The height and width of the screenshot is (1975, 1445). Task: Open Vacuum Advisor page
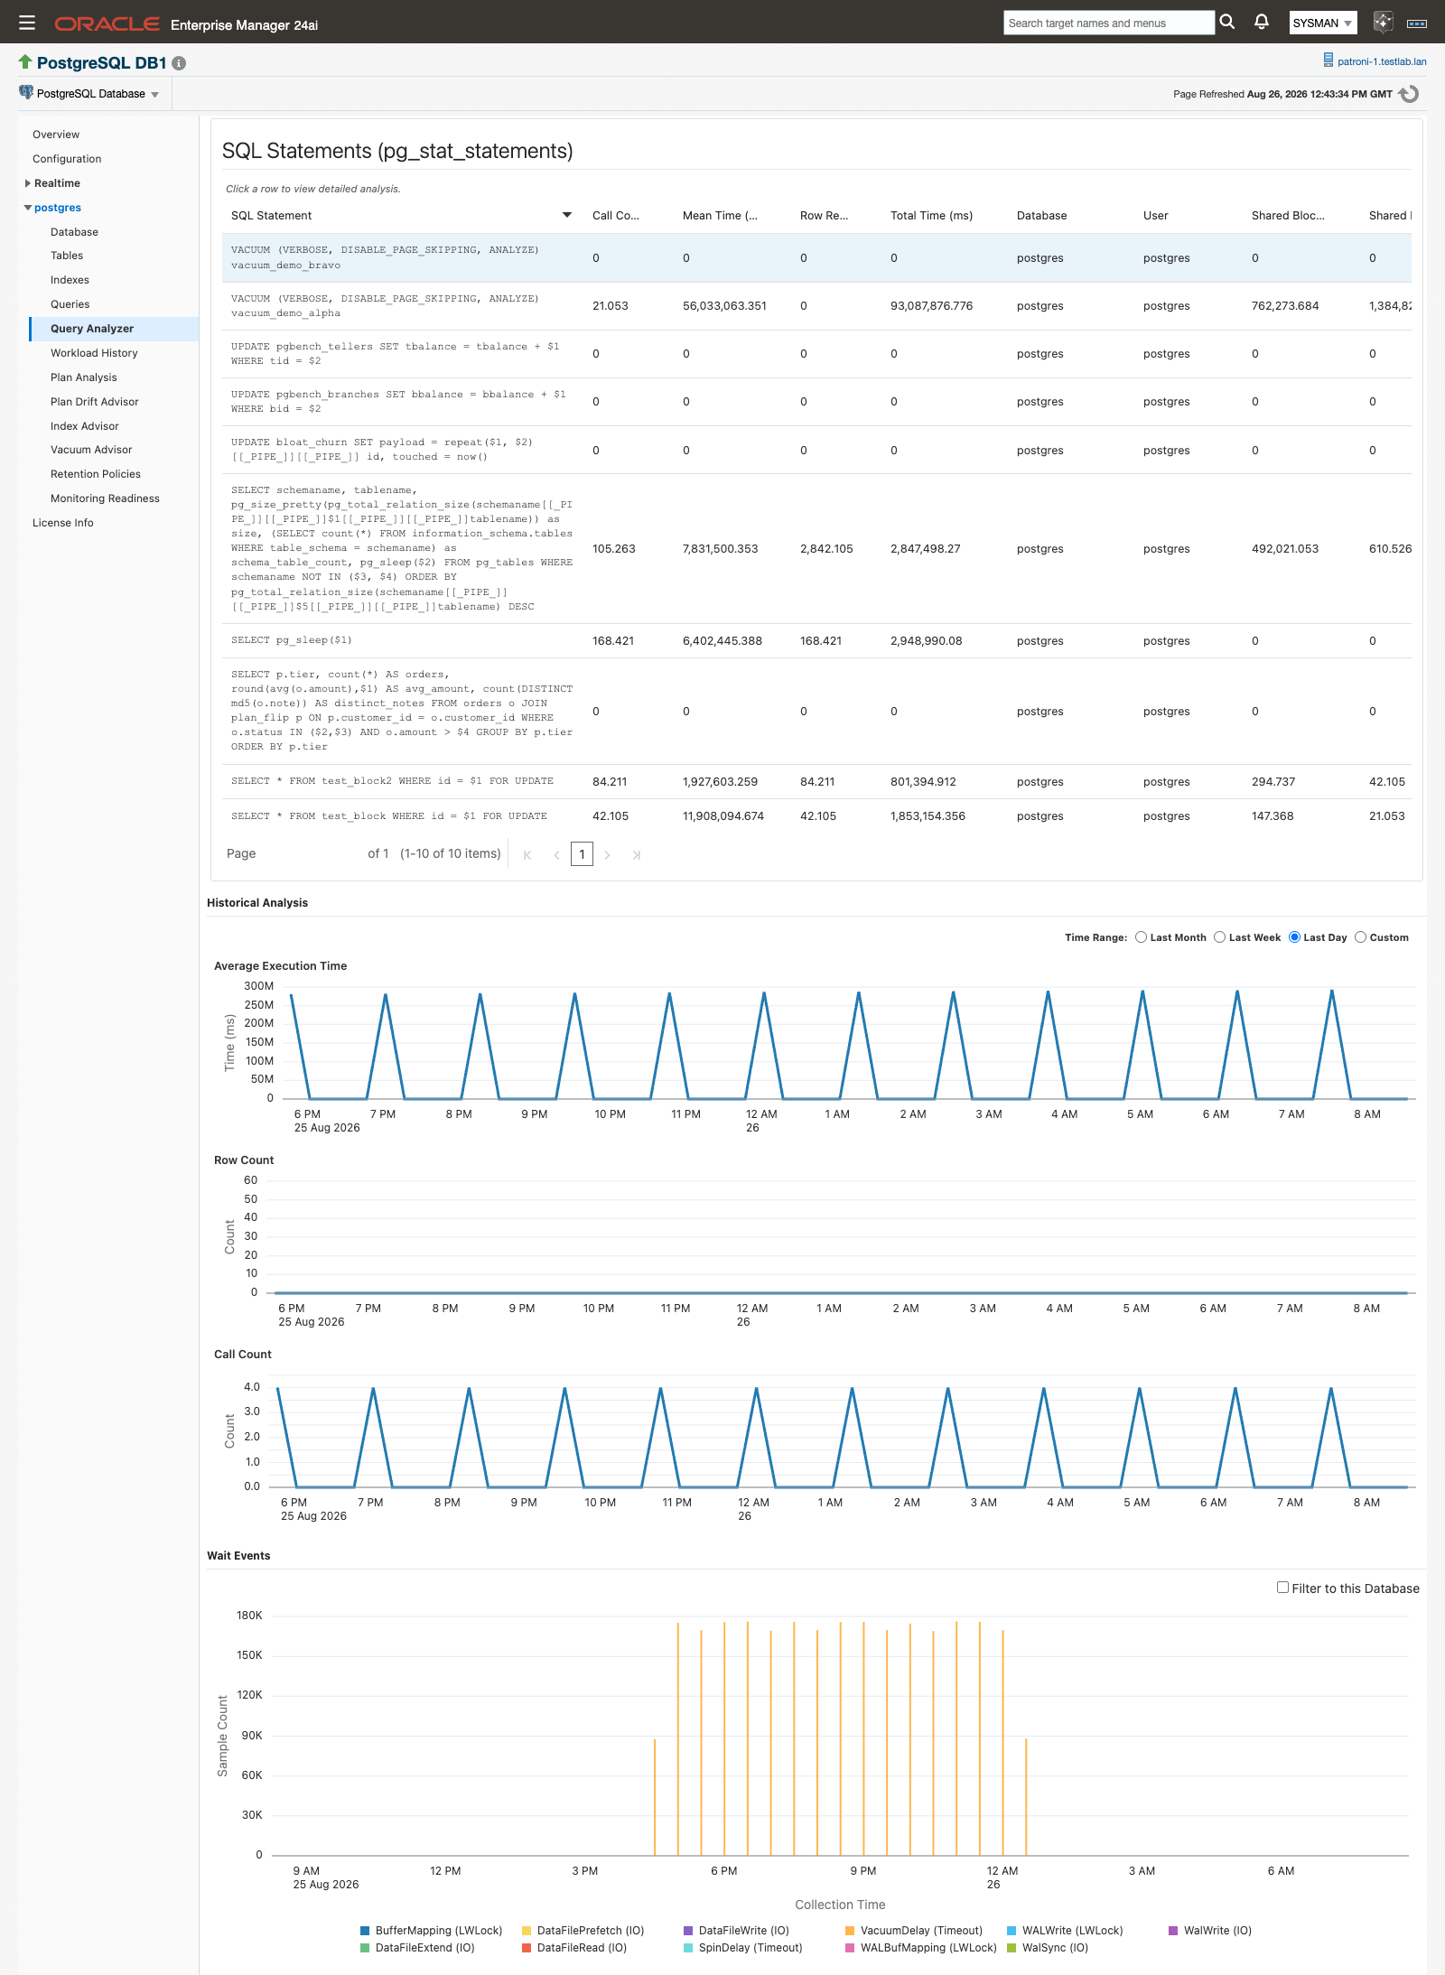coord(91,450)
